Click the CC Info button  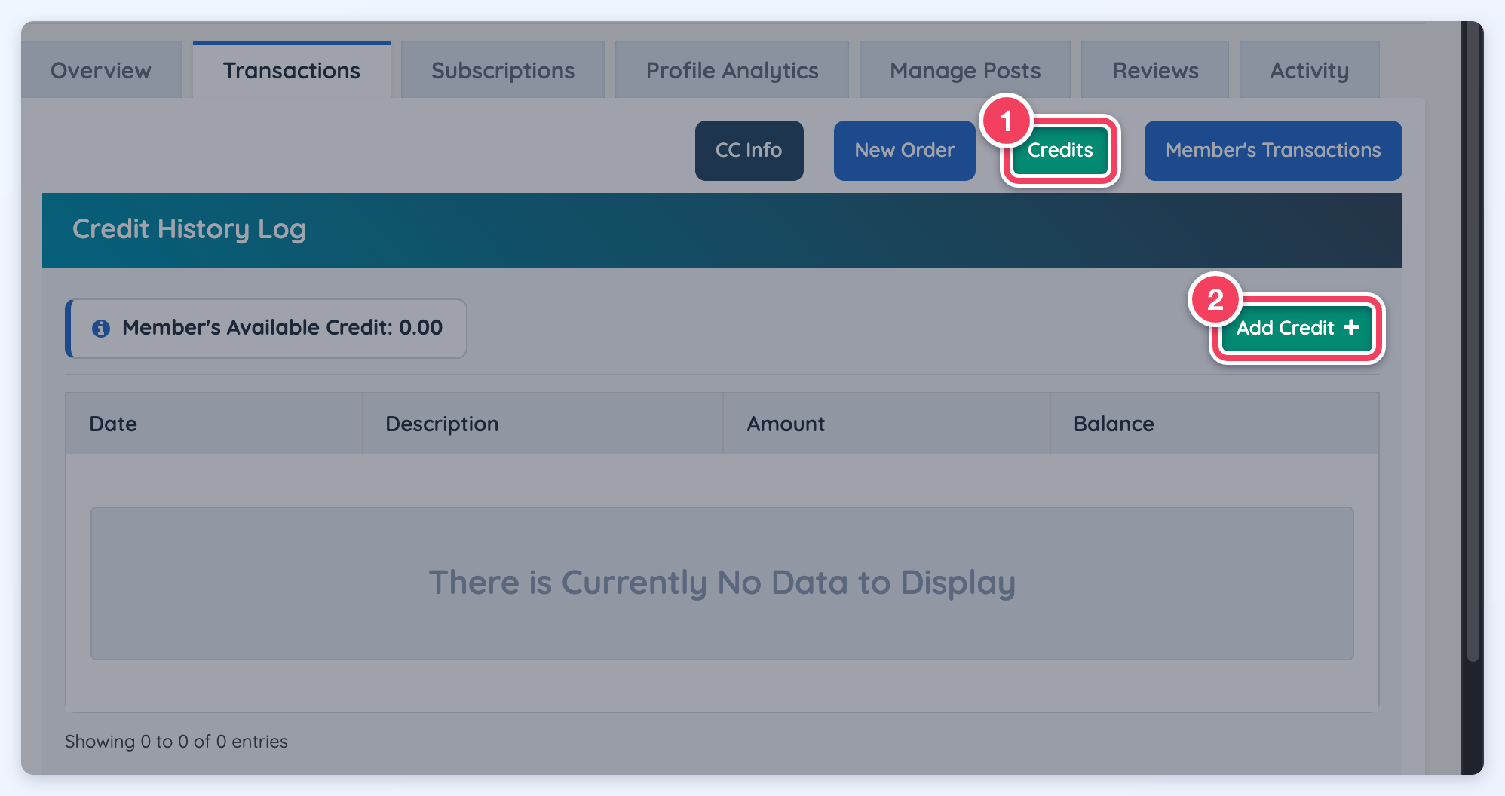(x=749, y=150)
